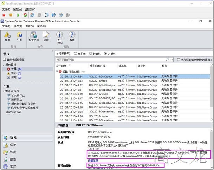214x170 pixels.
Task: Click the green start VM icon
Action: click(x=18, y=15)
